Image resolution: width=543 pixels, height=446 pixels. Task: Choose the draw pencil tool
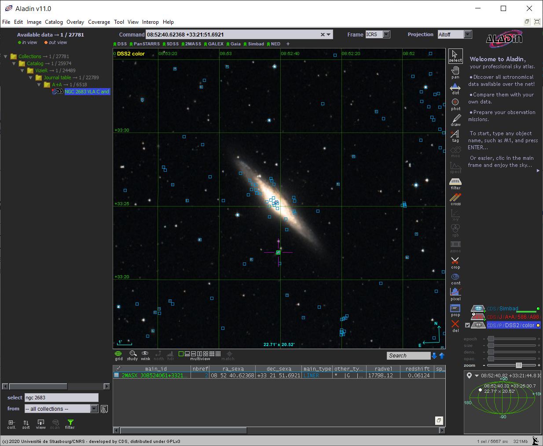(455, 120)
